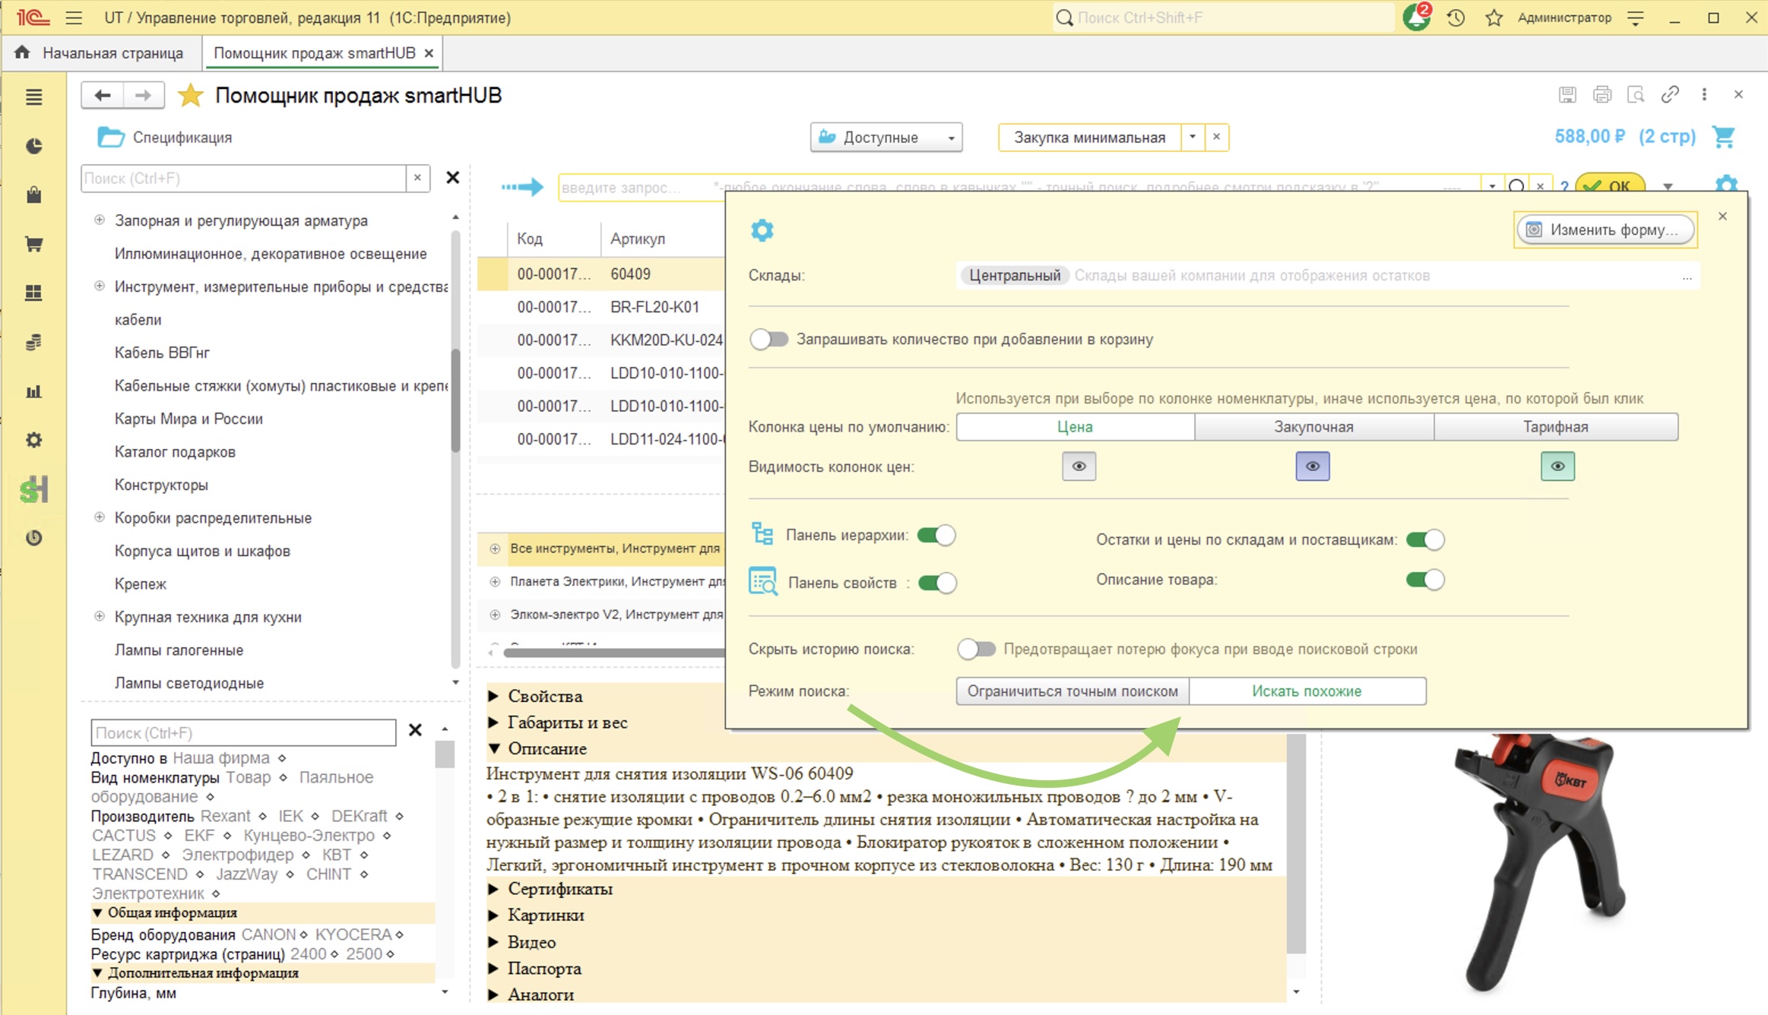This screenshot has width=1768, height=1015.
Task: Toggle the Скрыть историю поиска switch
Action: pos(976,649)
